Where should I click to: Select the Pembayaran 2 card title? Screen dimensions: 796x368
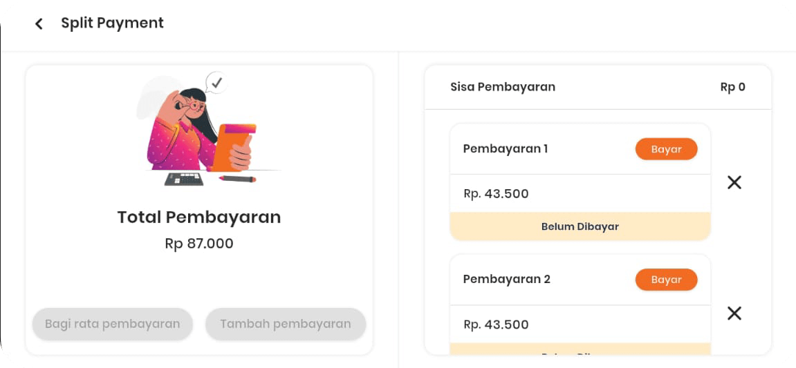point(507,279)
